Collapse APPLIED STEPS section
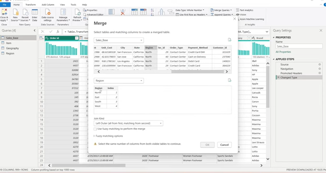 274,59
